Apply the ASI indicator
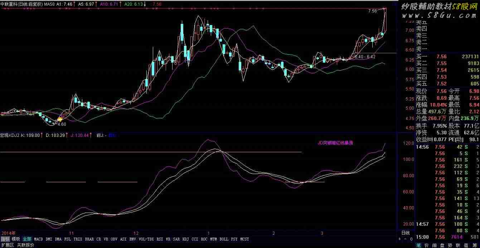The height and width of the screenshot is (248, 480). click(123, 239)
